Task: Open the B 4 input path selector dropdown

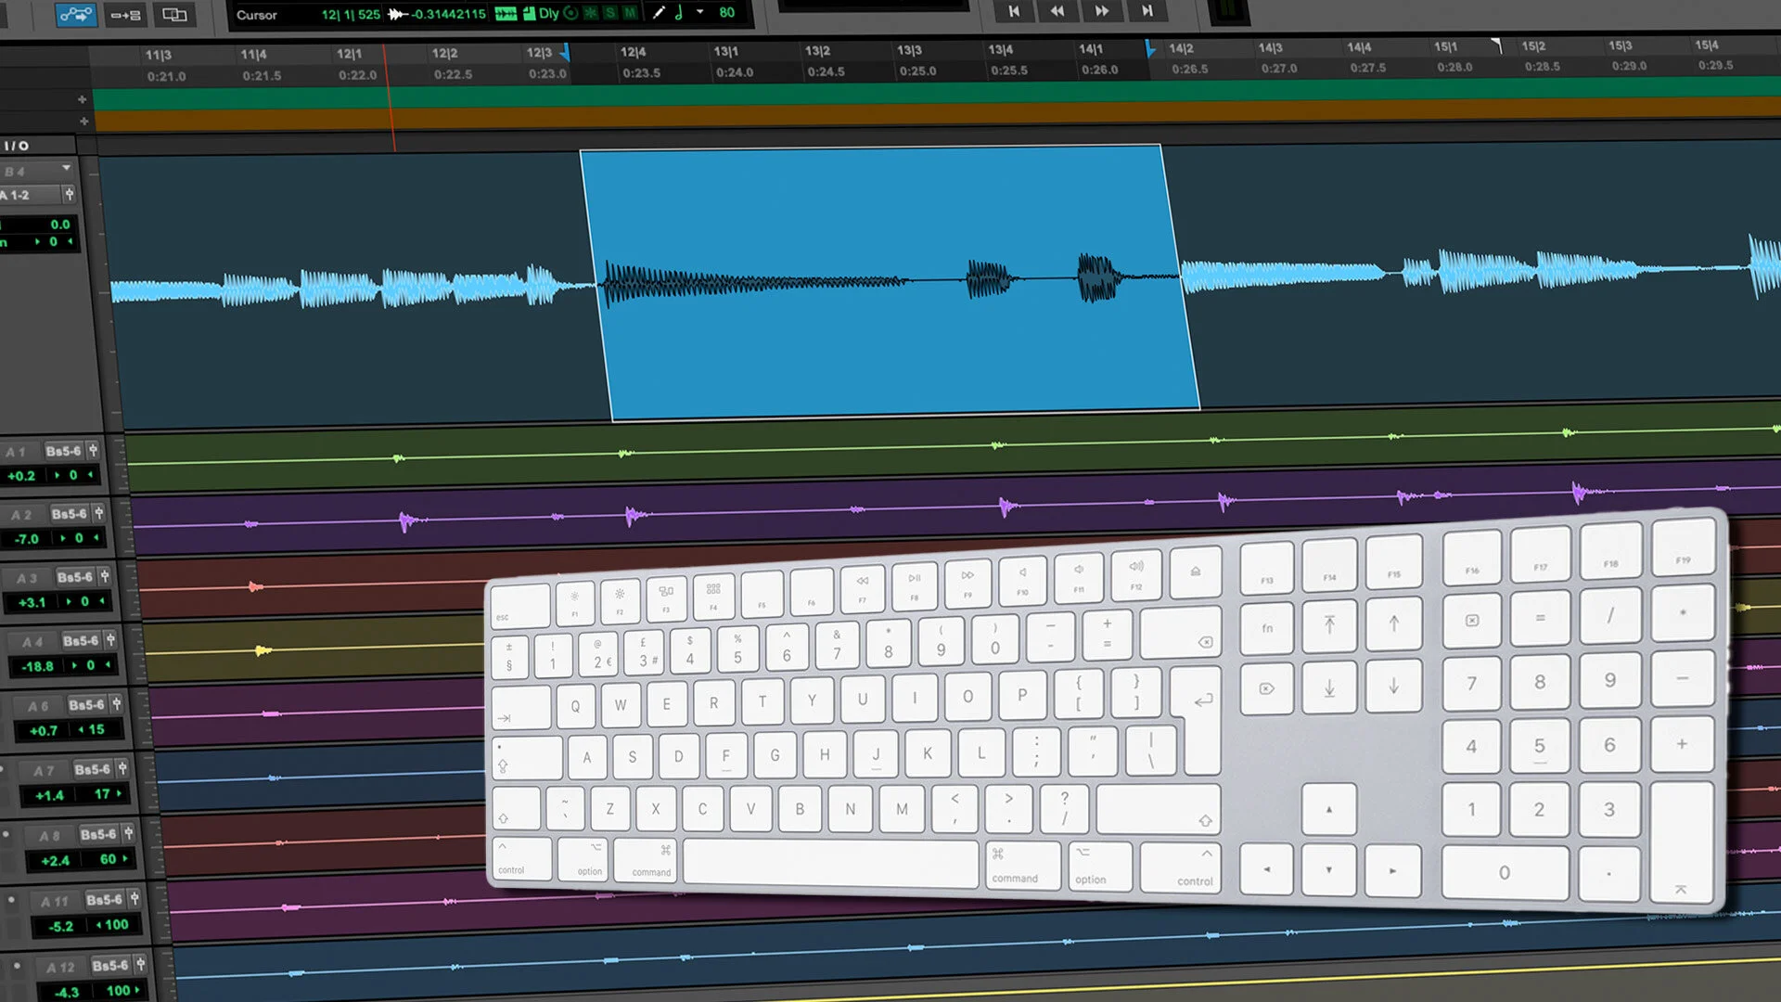Action: pos(37,171)
